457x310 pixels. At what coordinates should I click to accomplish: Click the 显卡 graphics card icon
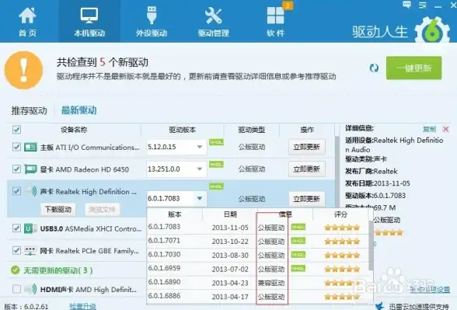coord(30,169)
